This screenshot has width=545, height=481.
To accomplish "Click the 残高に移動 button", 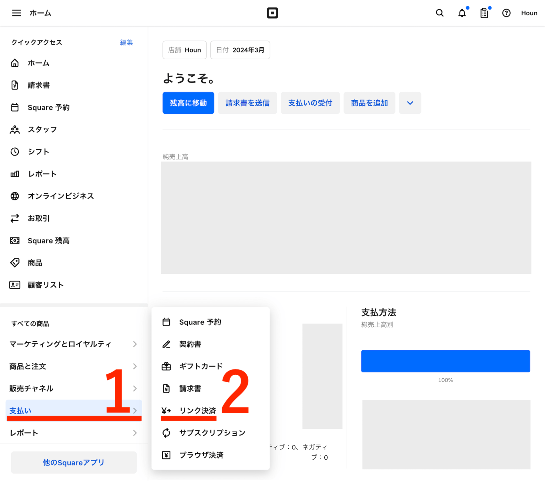I will (x=188, y=103).
